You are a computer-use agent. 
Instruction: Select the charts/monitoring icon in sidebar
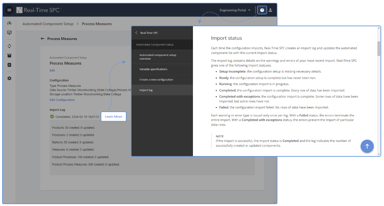point(9,32)
